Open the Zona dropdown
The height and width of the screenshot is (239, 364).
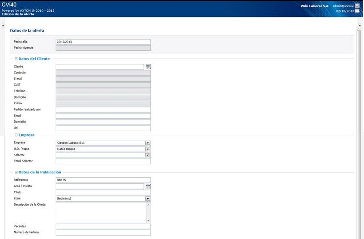(x=148, y=198)
